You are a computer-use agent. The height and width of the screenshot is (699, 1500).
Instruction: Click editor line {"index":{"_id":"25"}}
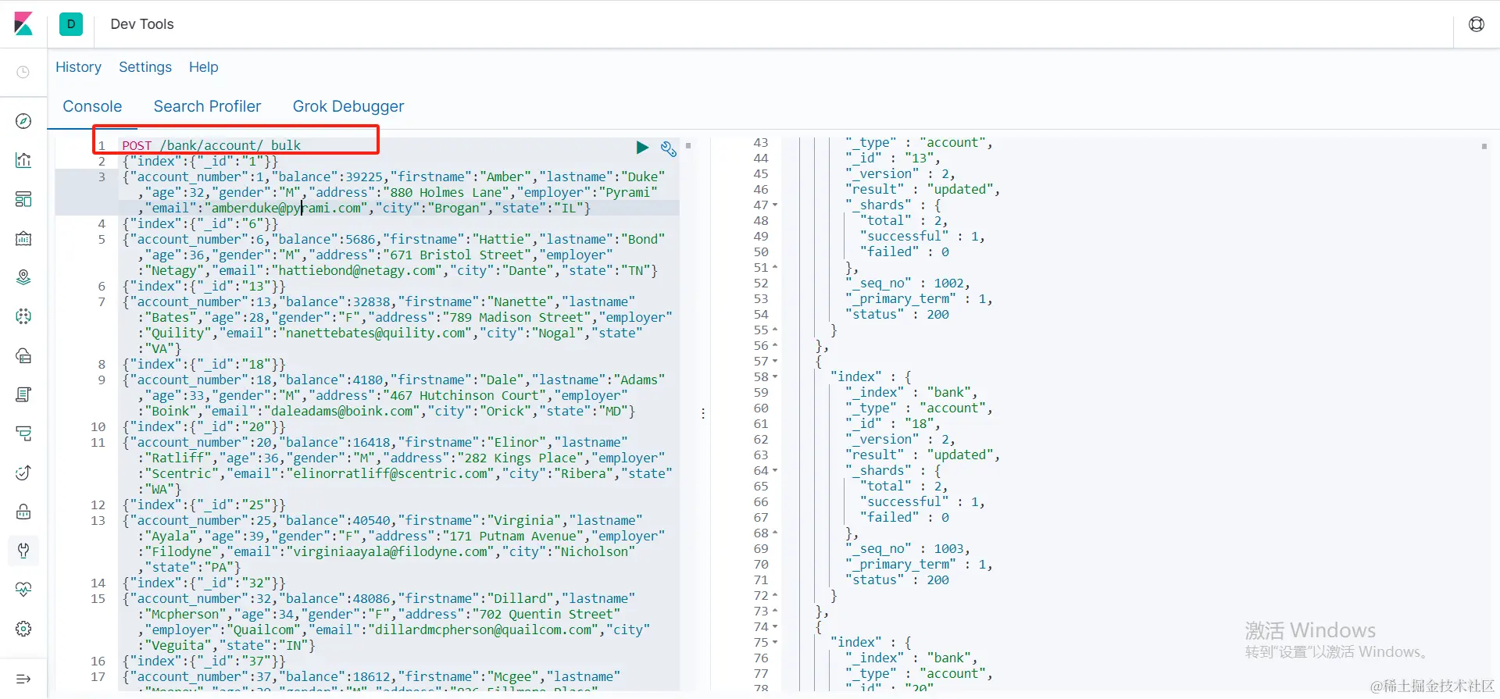[204, 505]
